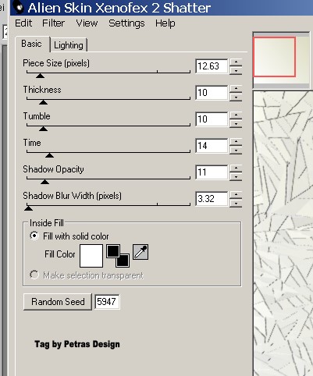Switch to the Lighting tab

69,45
